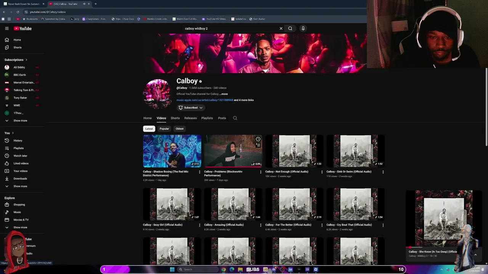Screen dimensions: 488x274
Task: Select the Oldest filter chip
Action: (180, 129)
